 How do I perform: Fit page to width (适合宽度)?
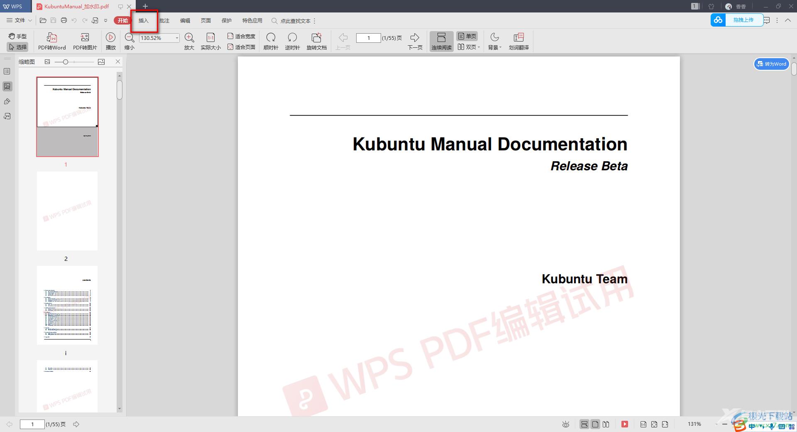241,36
